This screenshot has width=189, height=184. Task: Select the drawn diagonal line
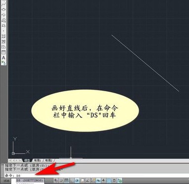pos(145,63)
